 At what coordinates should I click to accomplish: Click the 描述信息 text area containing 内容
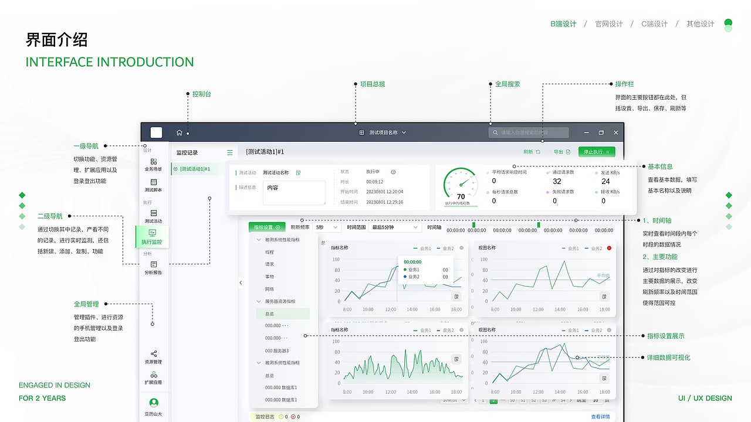[x=294, y=193]
